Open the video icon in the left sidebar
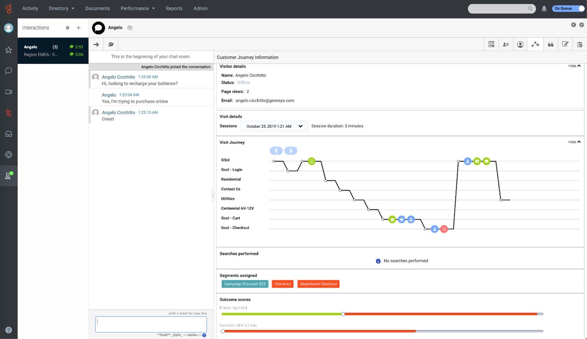Viewport: 587px width, 339px height. coord(9,91)
